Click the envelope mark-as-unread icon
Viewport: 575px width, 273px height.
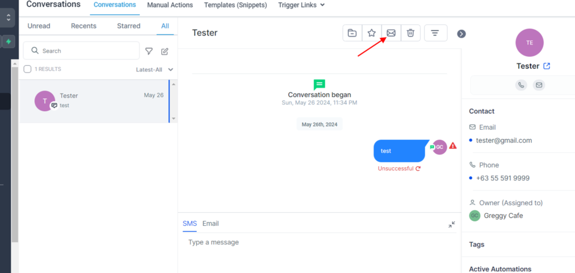(x=391, y=33)
